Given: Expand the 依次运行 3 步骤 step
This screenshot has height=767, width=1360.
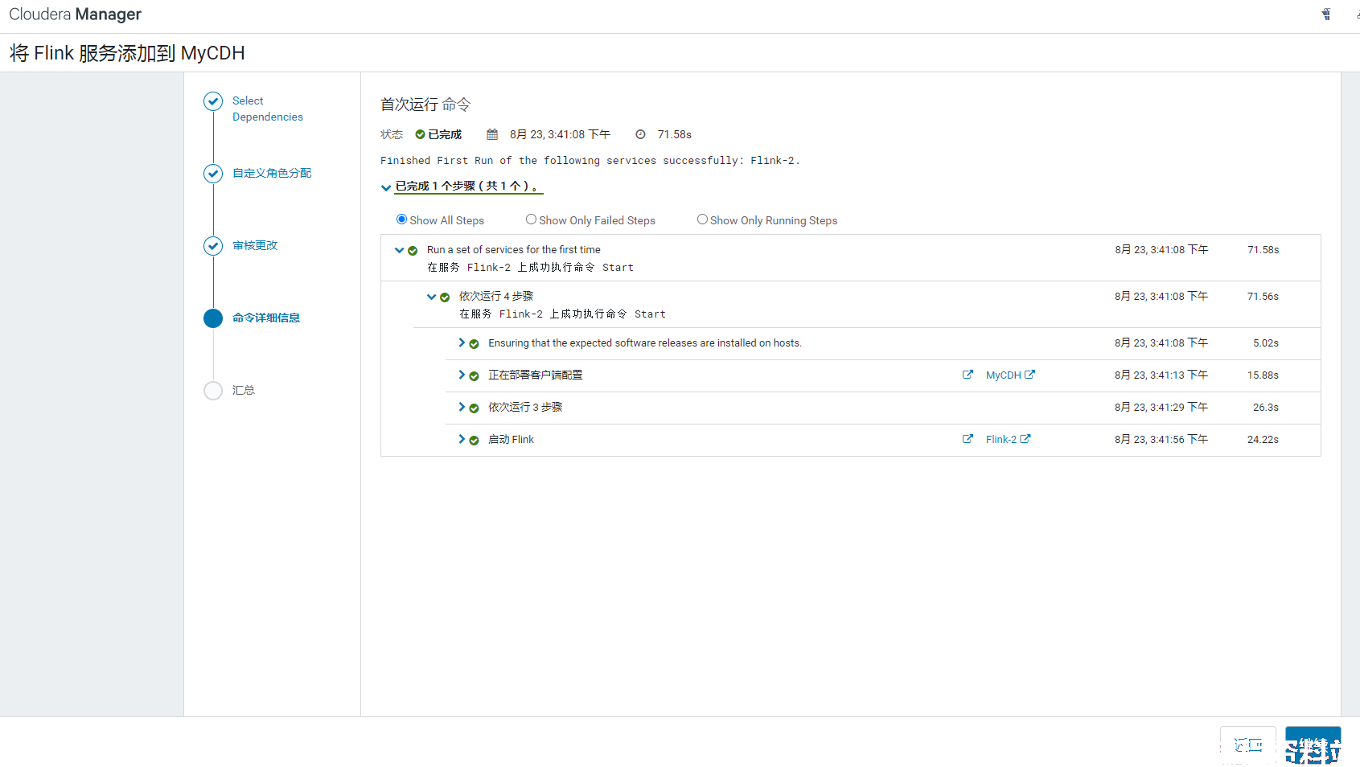Looking at the screenshot, I should tap(462, 407).
